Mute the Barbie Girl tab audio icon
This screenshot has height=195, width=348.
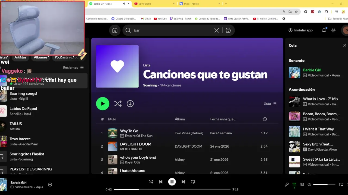tap(124, 4)
